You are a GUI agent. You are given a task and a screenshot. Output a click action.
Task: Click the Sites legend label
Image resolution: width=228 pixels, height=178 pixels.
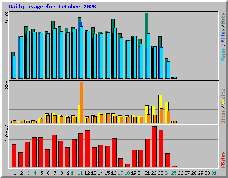pyautogui.click(x=223, y=117)
